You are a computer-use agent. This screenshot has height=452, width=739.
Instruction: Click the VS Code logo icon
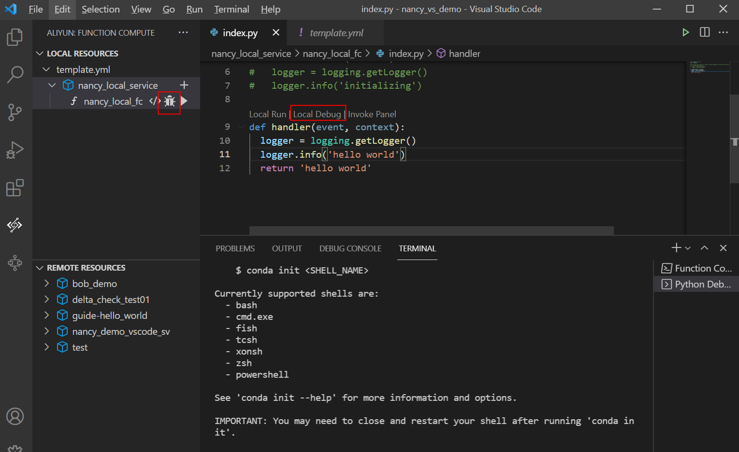point(11,9)
